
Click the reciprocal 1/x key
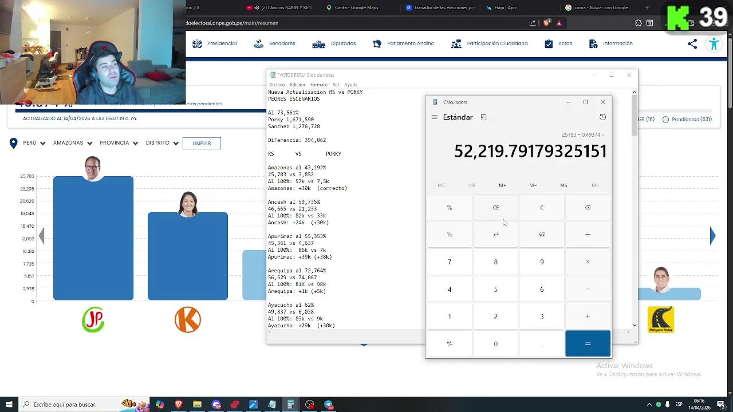450,235
